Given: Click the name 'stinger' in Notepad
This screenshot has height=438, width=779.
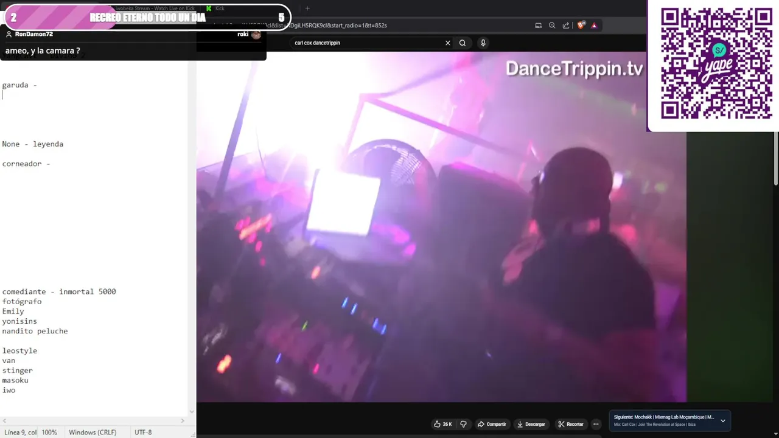Looking at the screenshot, I should tap(18, 370).
